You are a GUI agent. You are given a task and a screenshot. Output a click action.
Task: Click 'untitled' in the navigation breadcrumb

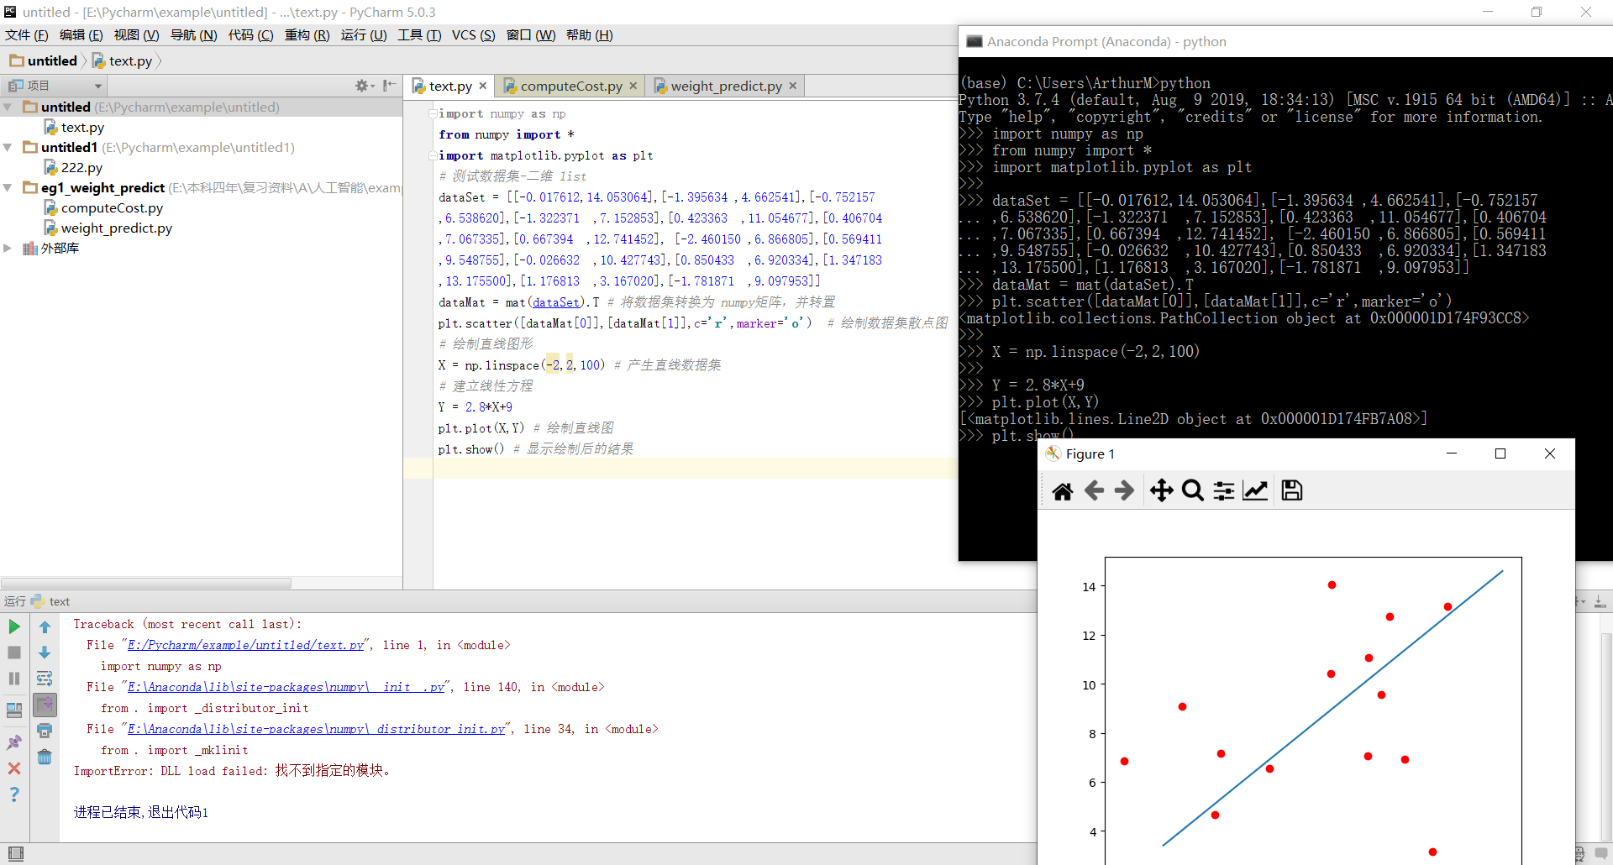pyautogui.click(x=44, y=60)
